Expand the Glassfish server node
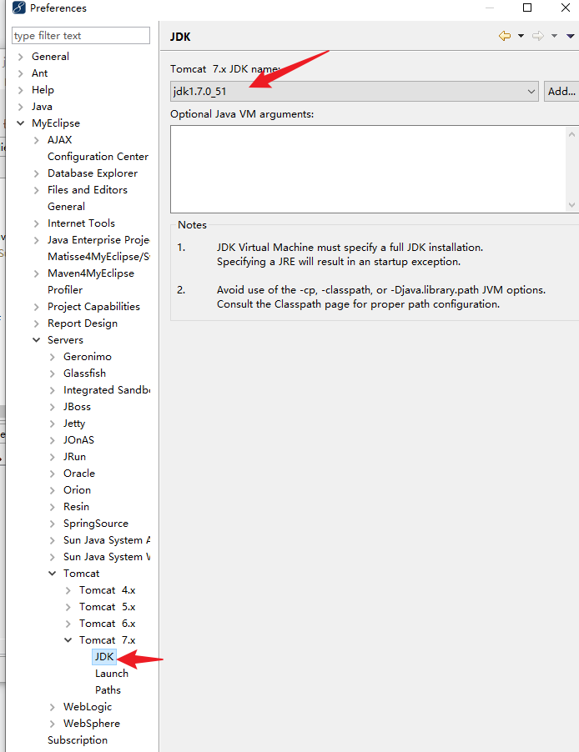The height and width of the screenshot is (752, 579). coord(53,373)
